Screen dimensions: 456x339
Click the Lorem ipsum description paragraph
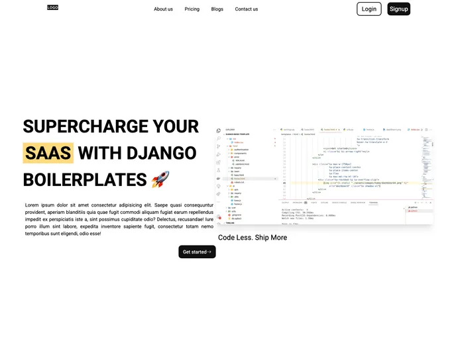pos(119,219)
